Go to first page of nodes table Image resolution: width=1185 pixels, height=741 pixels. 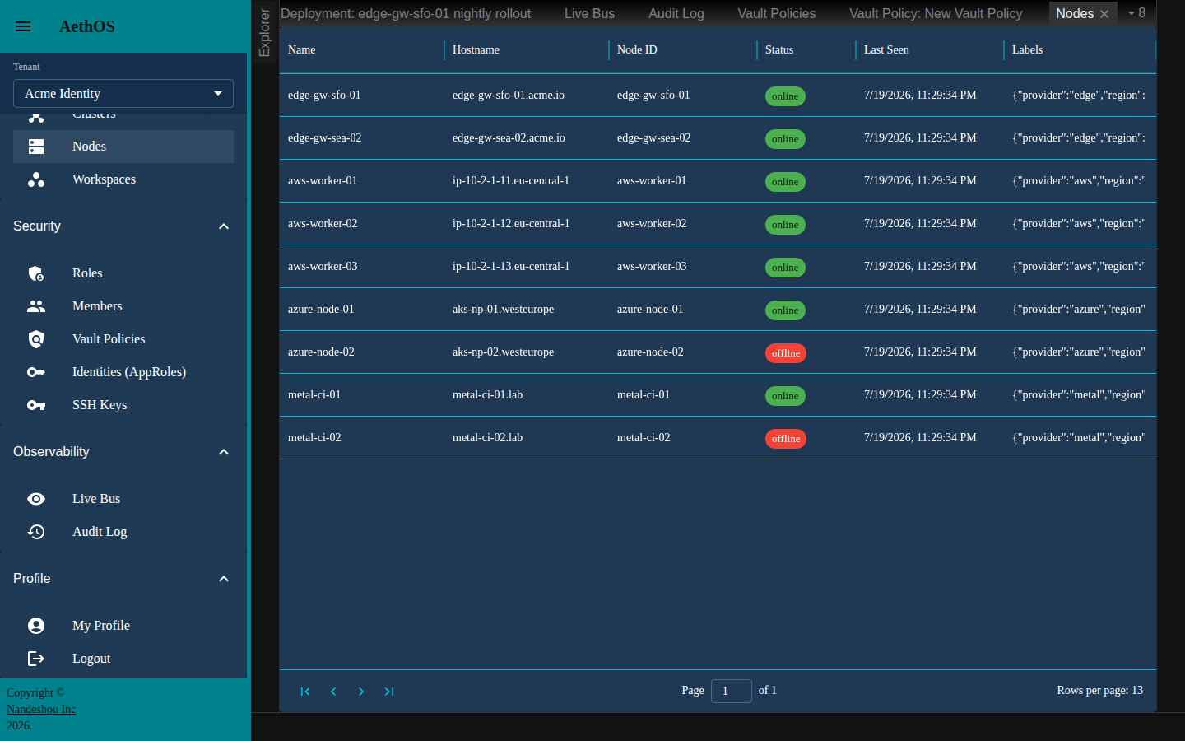click(x=305, y=692)
